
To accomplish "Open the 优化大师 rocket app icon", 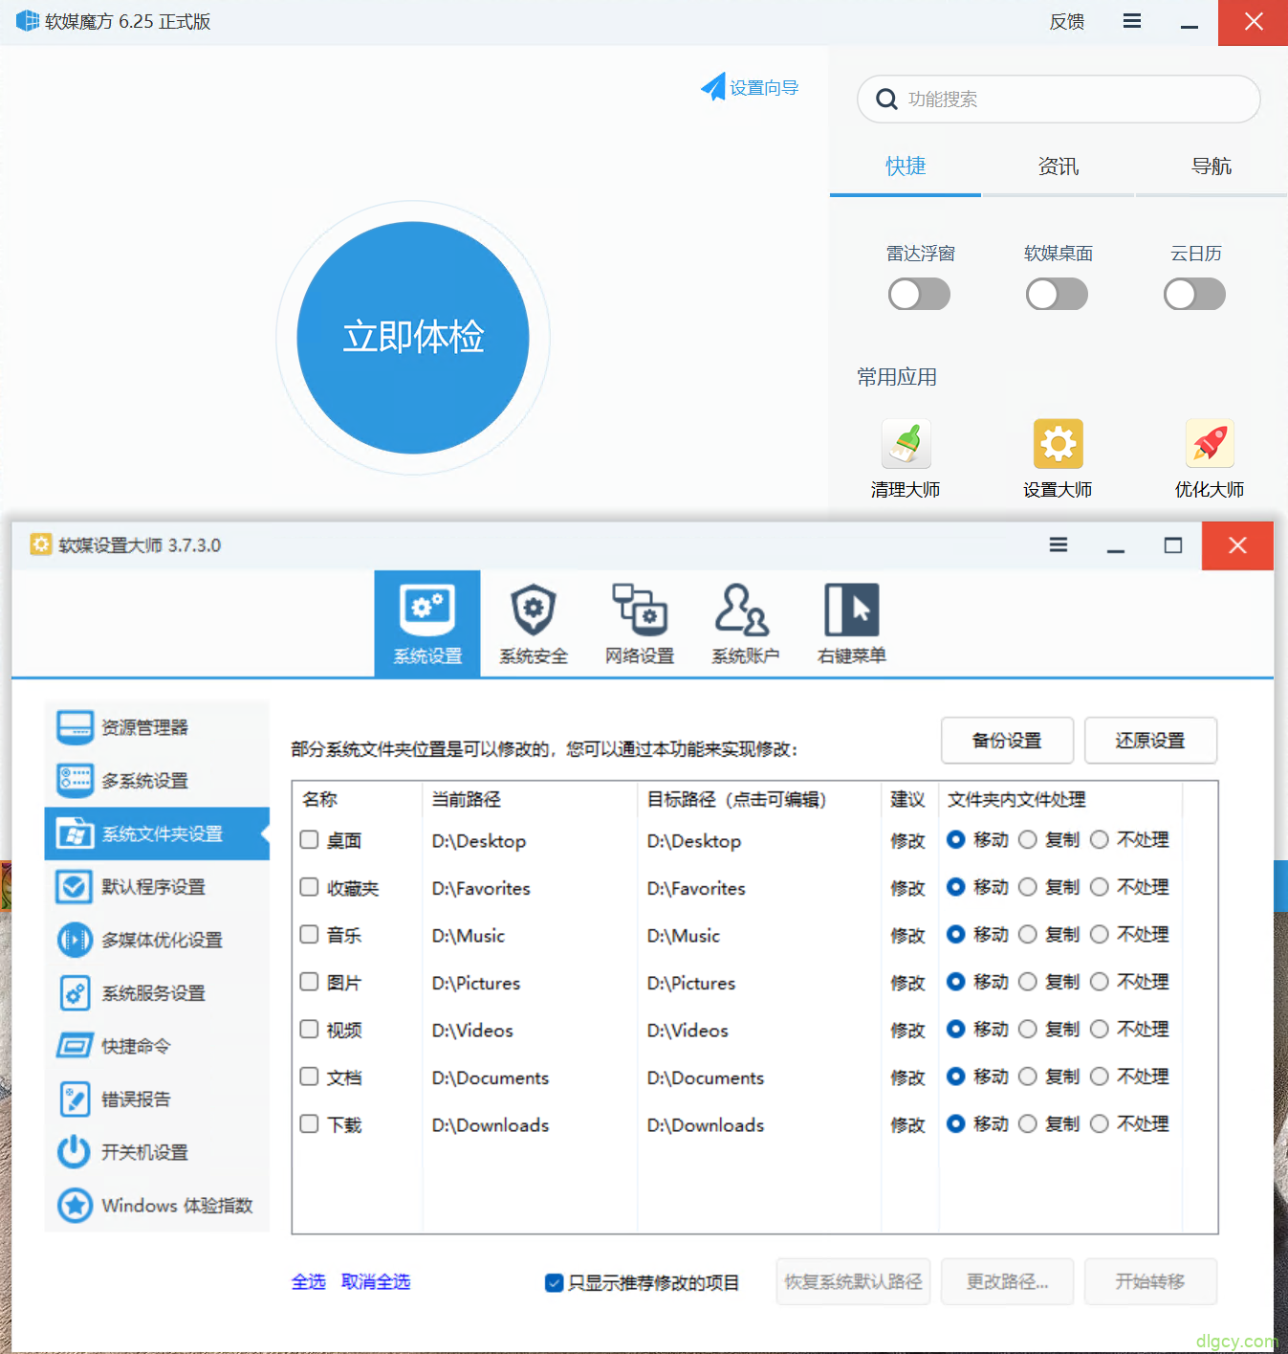I will (x=1210, y=444).
